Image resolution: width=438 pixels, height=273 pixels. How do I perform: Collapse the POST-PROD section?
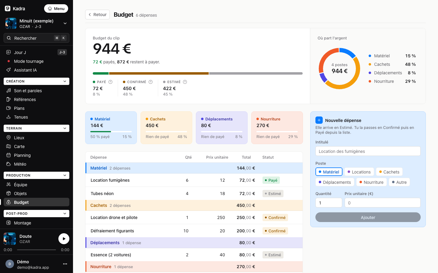pos(36,214)
